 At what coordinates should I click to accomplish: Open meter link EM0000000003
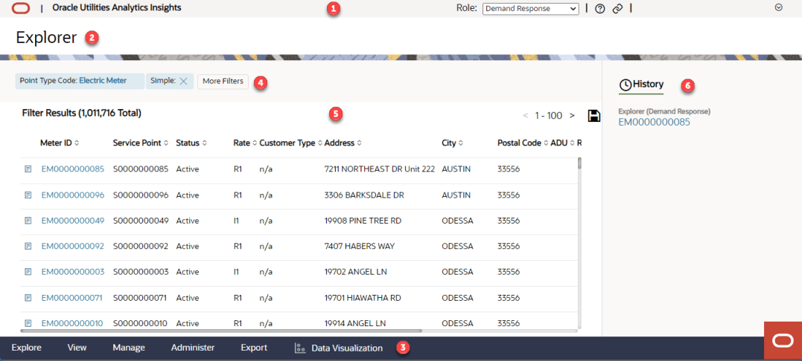tap(73, 272)
